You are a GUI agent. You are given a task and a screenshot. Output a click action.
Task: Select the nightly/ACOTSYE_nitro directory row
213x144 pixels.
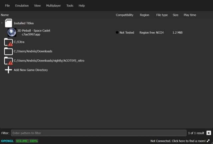pyautogui.click(x=49, y=61)
